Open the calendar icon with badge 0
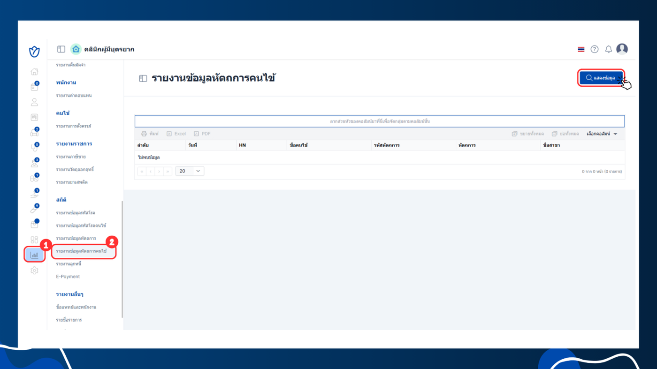 coord(34,87)
